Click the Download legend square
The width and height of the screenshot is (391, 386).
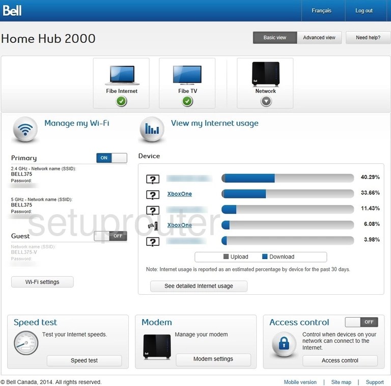pyautogui.click(x=265, y=256)
